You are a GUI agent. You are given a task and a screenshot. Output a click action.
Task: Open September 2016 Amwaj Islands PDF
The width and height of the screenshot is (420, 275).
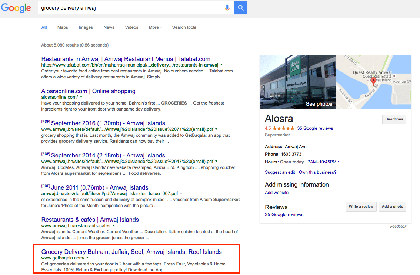point(108,123)
